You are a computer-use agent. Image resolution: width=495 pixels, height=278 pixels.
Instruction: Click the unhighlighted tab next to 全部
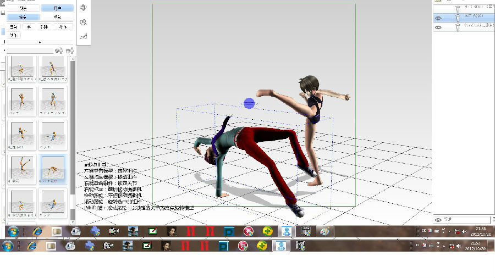coord(57,17)
